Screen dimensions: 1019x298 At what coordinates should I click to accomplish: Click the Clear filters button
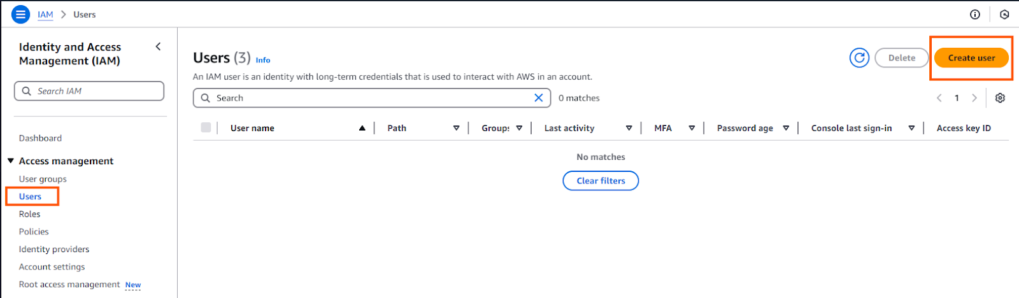(601, 181)
